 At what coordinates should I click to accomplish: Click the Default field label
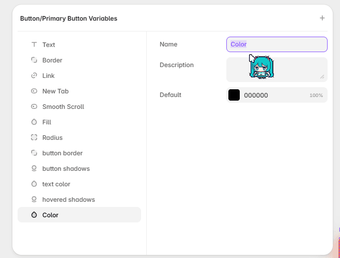(171, 94)
